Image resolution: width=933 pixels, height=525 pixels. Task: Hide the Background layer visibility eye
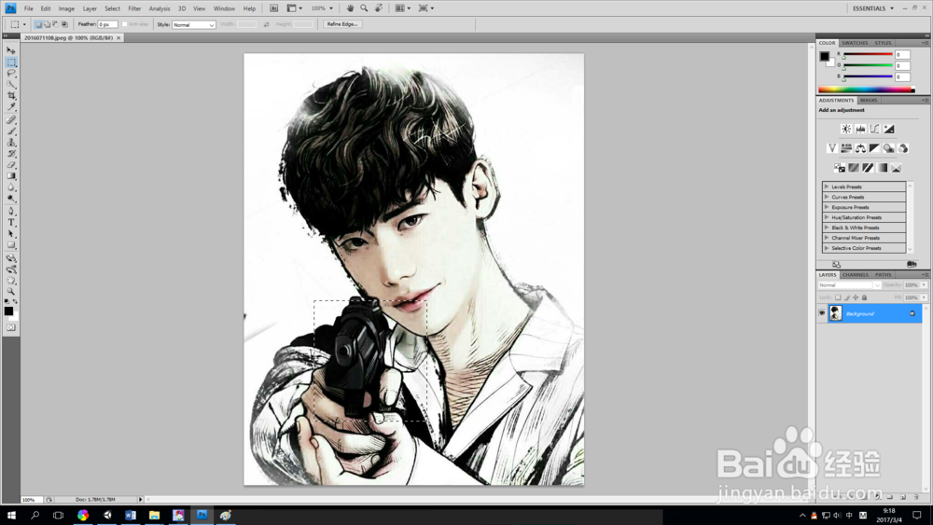[x=822, y=313]
